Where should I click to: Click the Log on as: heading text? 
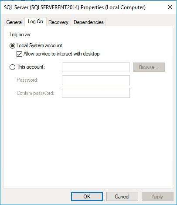click(20, 35)
